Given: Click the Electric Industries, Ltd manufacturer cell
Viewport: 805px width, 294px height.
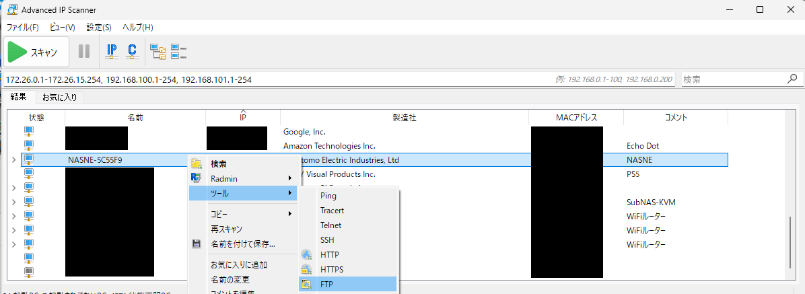Looking at the screenshot, I should tap(350, 160).
